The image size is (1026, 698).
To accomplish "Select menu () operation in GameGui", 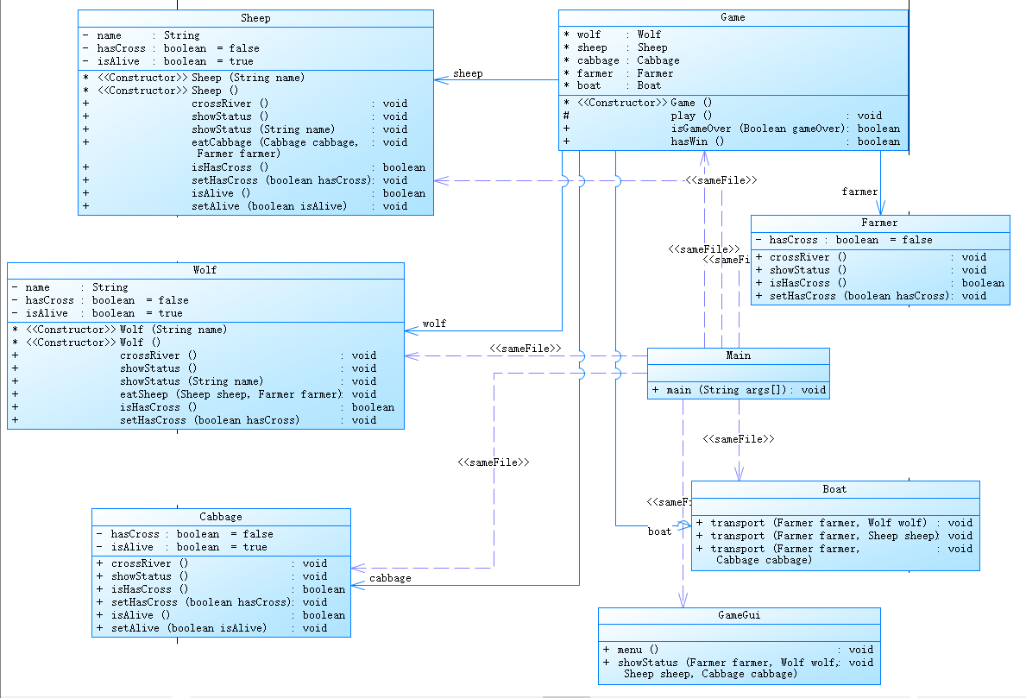I will pos(738,650).
